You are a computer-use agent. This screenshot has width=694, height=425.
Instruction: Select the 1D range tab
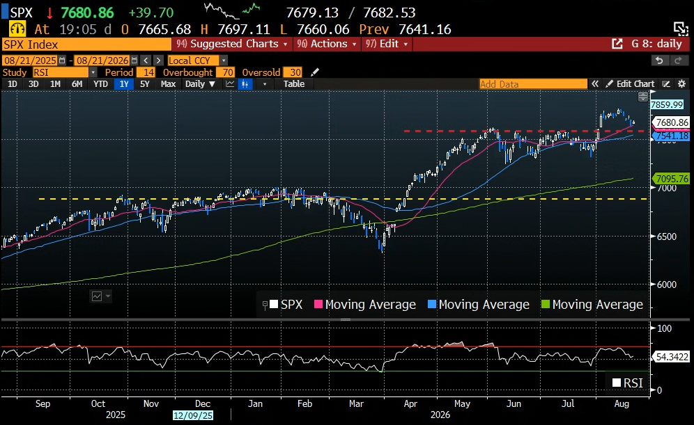click(13, 84)
